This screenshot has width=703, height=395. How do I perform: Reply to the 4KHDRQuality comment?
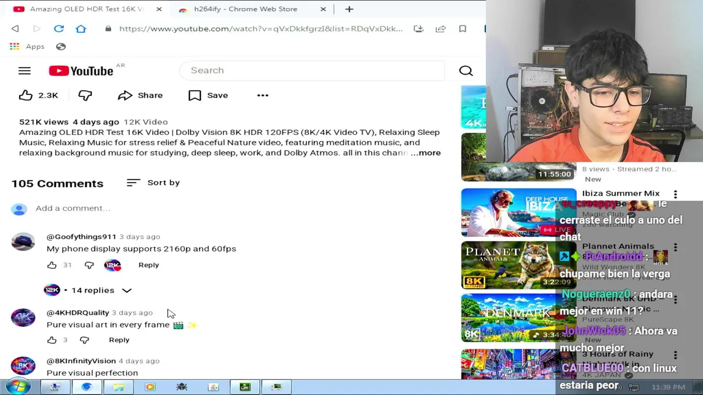click(119, 340)
